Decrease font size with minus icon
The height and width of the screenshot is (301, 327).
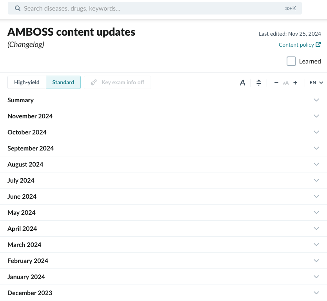coord(276,83)
